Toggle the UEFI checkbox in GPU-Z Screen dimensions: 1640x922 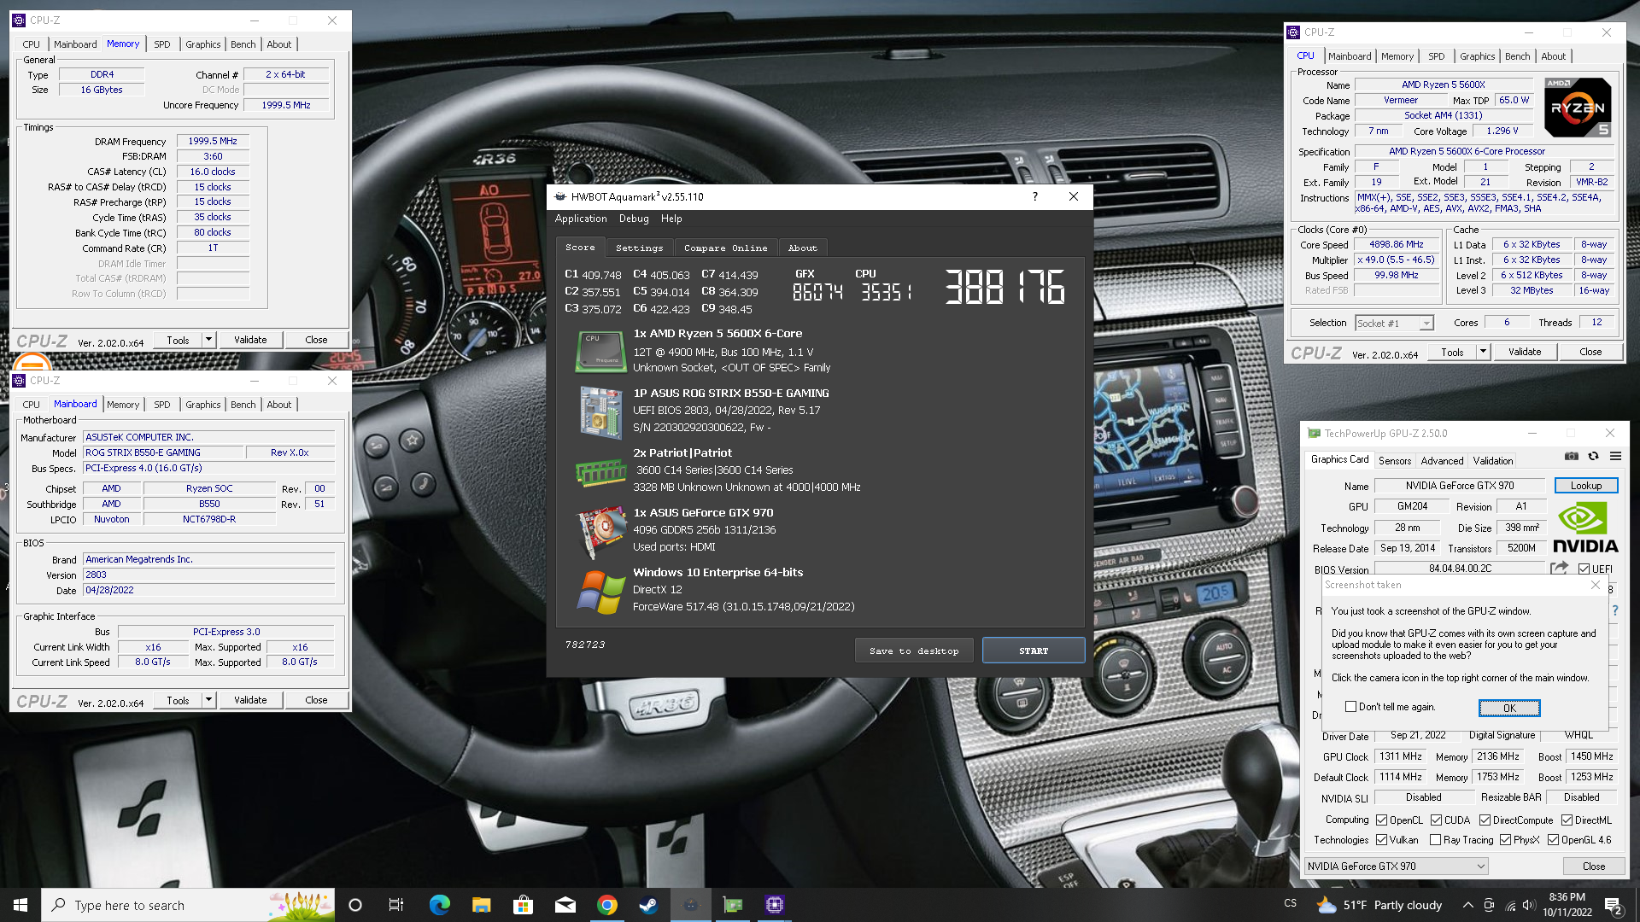click(x=1584, y=569)
